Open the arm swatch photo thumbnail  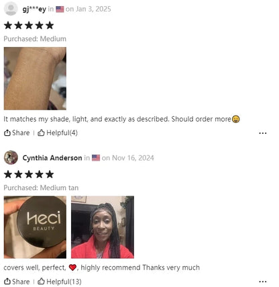(x=35, y=79)
